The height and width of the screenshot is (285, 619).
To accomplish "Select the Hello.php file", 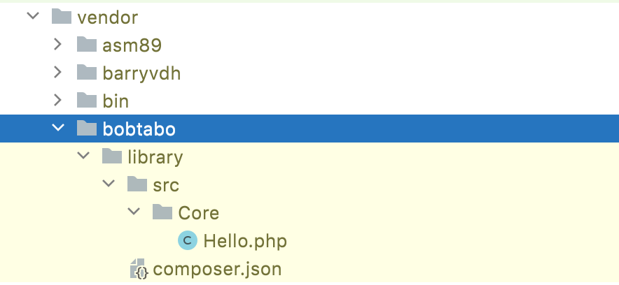I will 245,241.
